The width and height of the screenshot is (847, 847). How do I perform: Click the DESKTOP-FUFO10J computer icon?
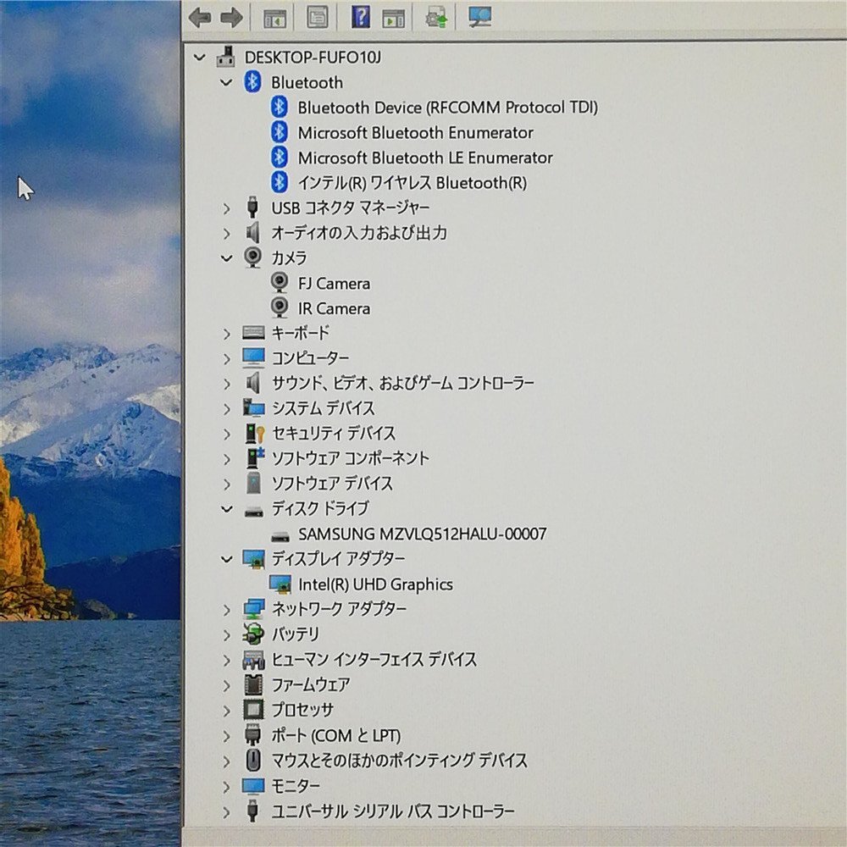tap(226, 57)
